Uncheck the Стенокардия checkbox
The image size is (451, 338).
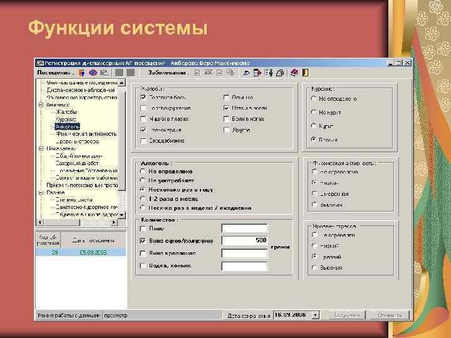point(143,130)
